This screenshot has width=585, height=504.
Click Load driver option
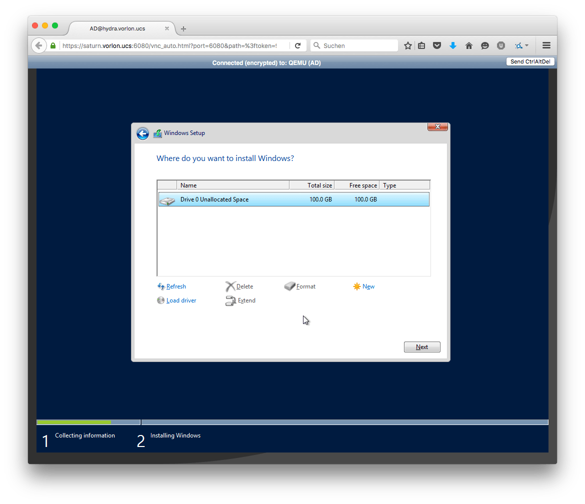(x=180, y=300)
